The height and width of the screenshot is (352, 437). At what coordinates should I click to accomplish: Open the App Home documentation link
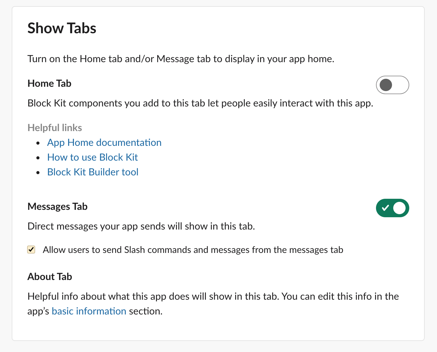pyautogui.click(x=104, y=142)
